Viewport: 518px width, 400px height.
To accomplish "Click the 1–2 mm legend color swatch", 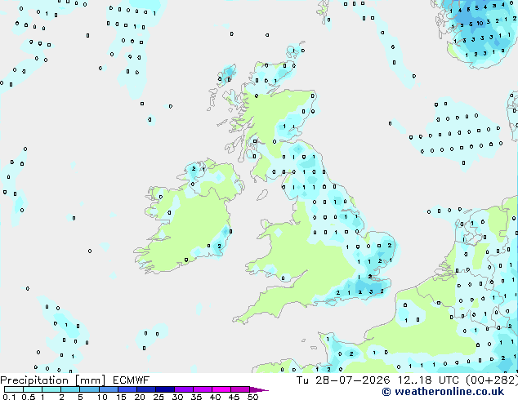I will point(51,389).
